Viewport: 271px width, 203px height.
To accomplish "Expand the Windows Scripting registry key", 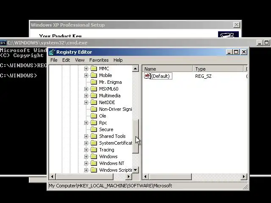I will click(86, 170).
